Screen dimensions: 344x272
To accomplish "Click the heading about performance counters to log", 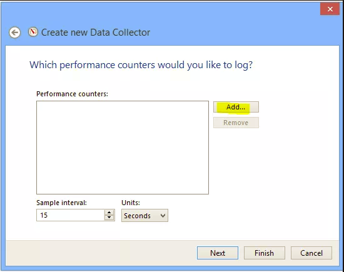I will [141, 65].
